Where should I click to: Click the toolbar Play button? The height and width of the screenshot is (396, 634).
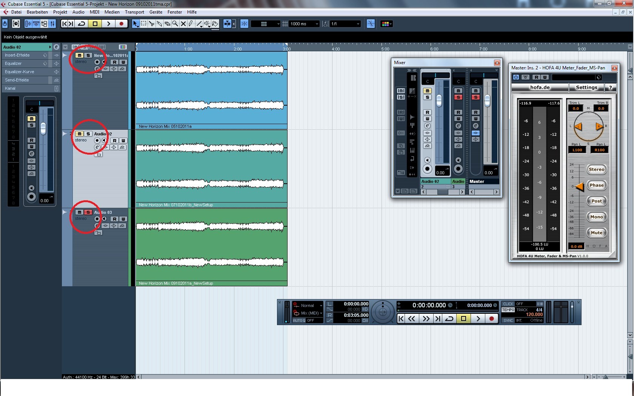[108, 24]
